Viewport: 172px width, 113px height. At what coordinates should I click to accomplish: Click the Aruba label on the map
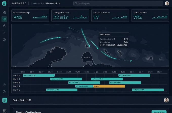pyautogui.click(x=87, y=57)
